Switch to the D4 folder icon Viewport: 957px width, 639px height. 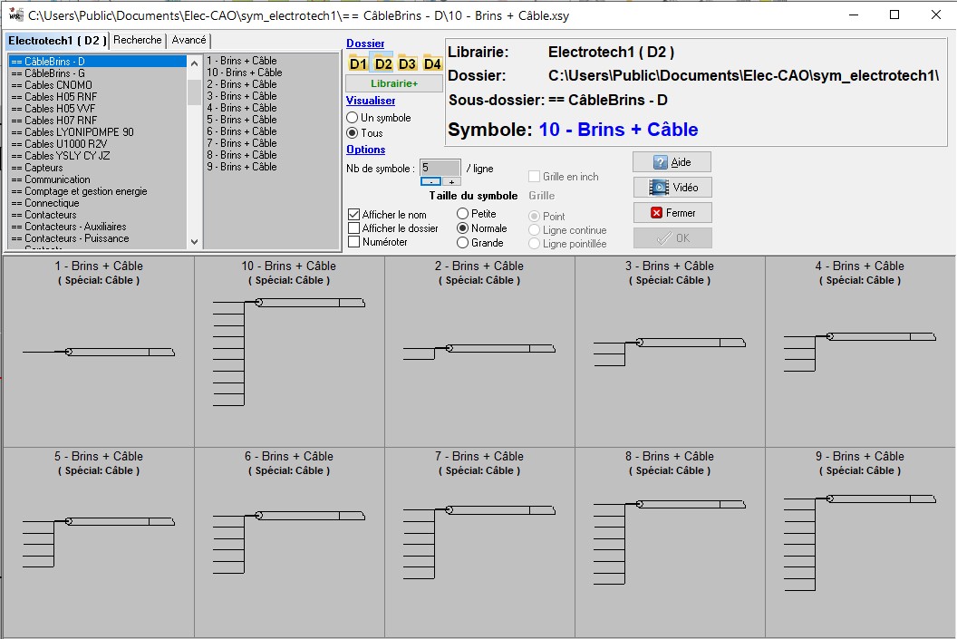pos(432,63)
